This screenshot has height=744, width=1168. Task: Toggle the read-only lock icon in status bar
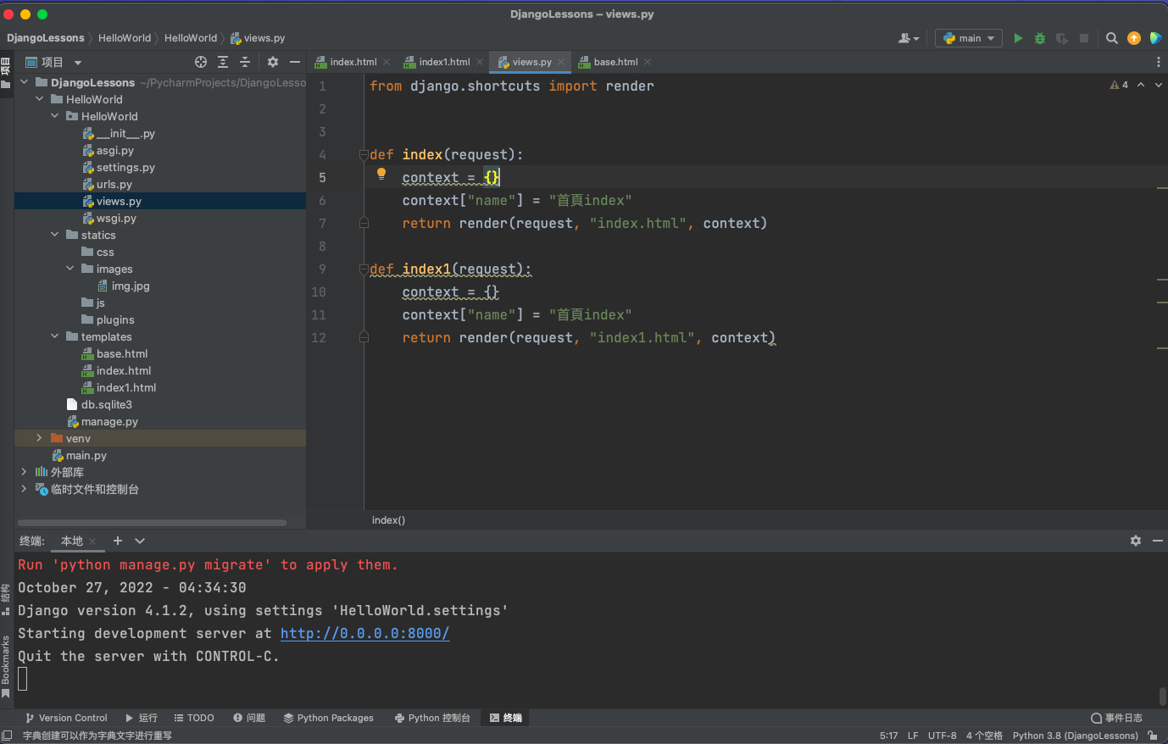point(1153,736)
